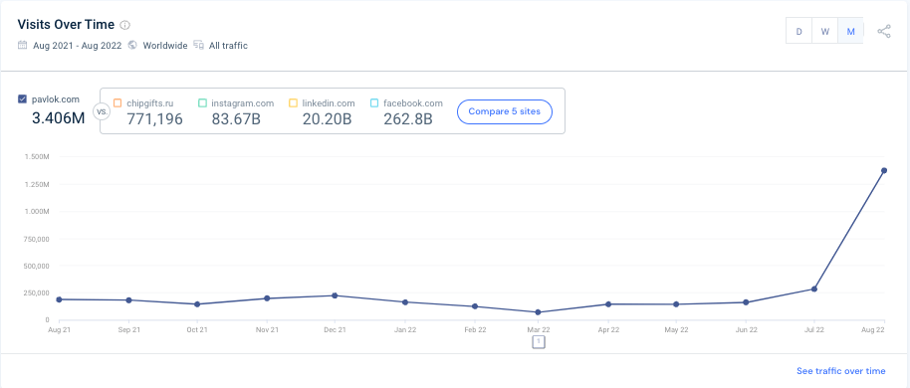This screenshot has height=388, width=910.
Task: Click the Jul 22 data point
Action: pyautogui.click(x=814, y=289)
